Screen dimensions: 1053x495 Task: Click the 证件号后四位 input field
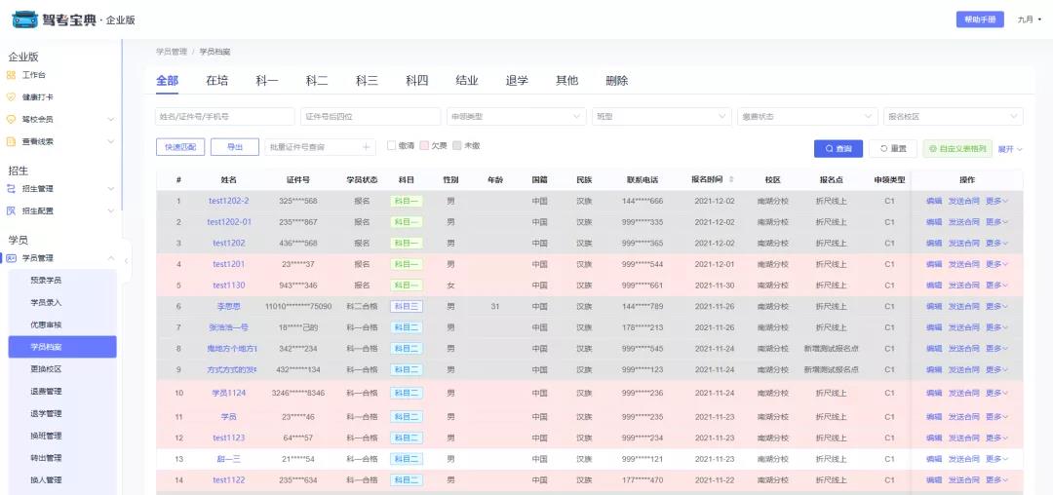(370, 116)
